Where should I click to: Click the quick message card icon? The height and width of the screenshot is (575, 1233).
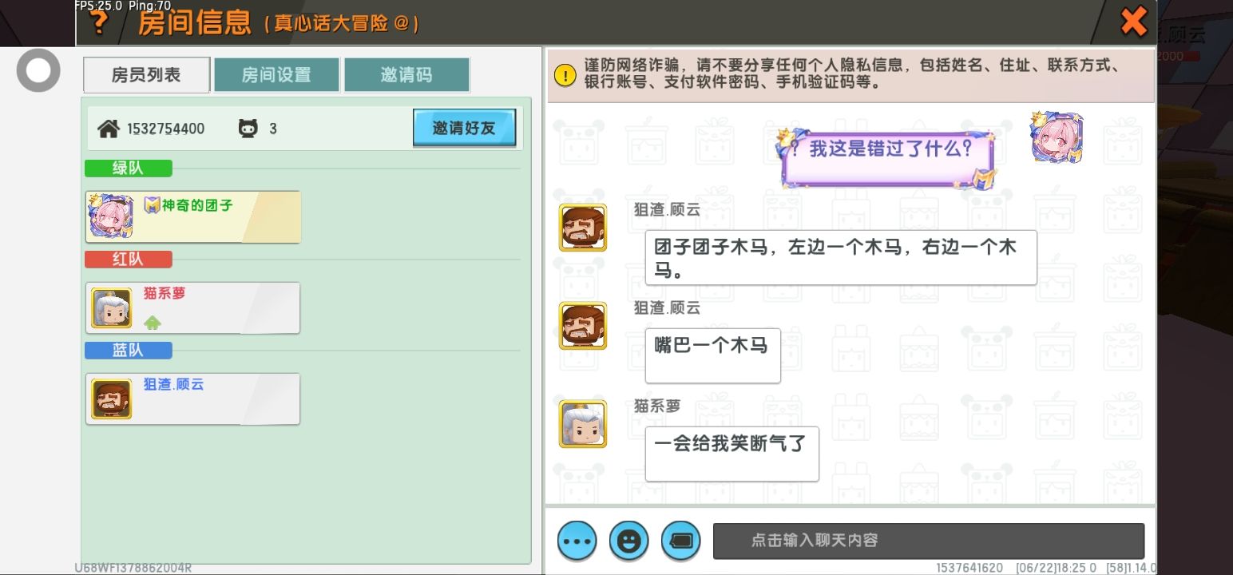[x=680, y=541]
